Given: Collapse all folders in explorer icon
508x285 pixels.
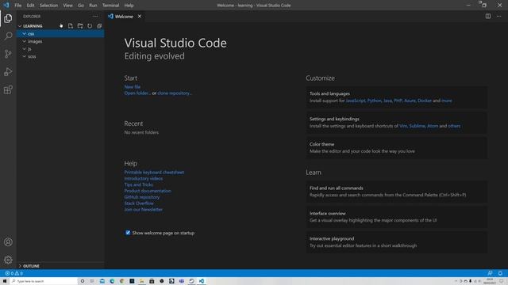Looking at the screenshot, I should click(99, 26).
